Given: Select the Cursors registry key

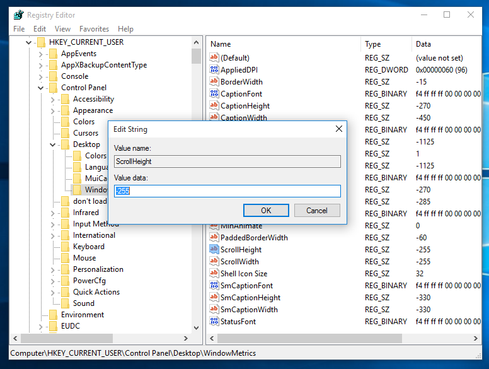Looking at the screenshot, I should (86, 133).
